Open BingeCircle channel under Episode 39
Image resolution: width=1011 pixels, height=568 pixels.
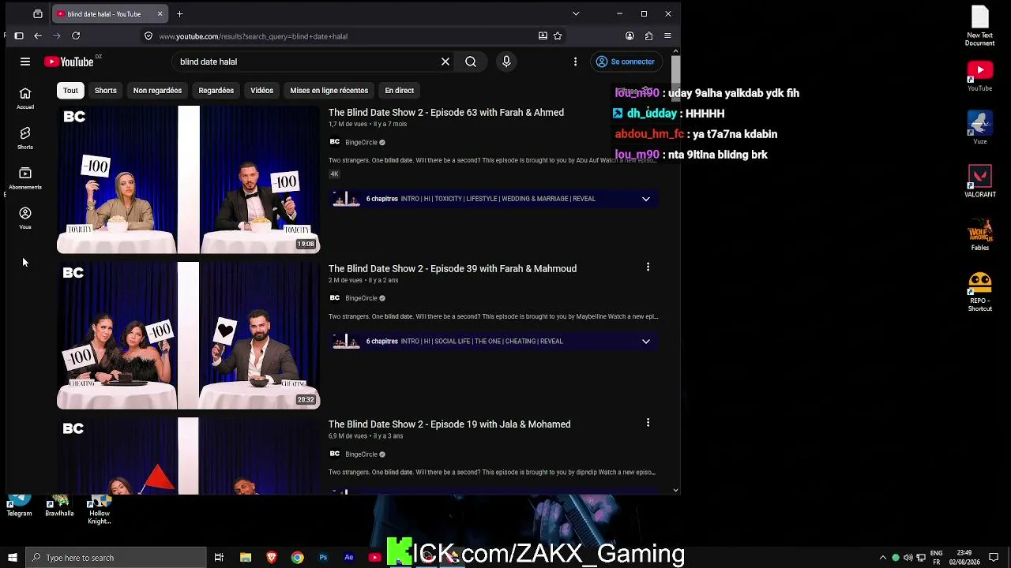(x=361, y=298)
